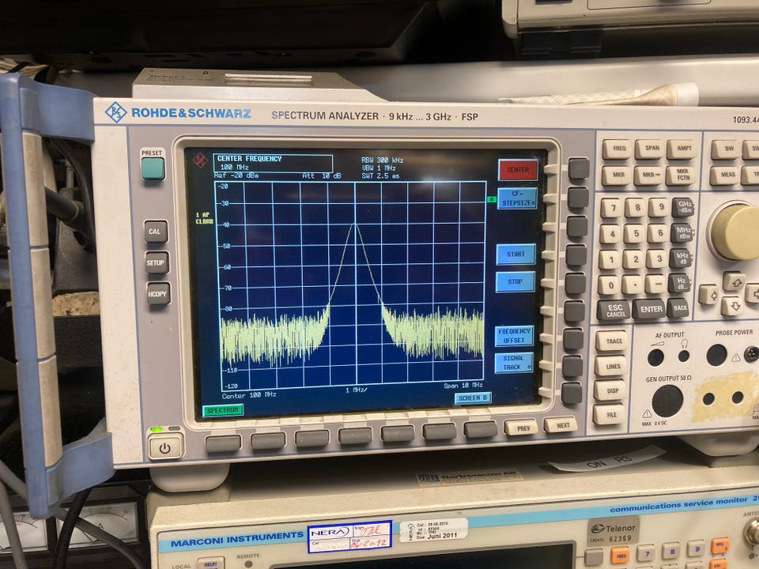Tap numeric key 4
Viewport: 759px width, 569px height.
[611, 234]
